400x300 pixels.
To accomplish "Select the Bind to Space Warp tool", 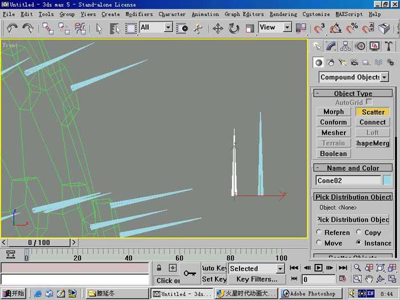I will (x=80, y=29).
